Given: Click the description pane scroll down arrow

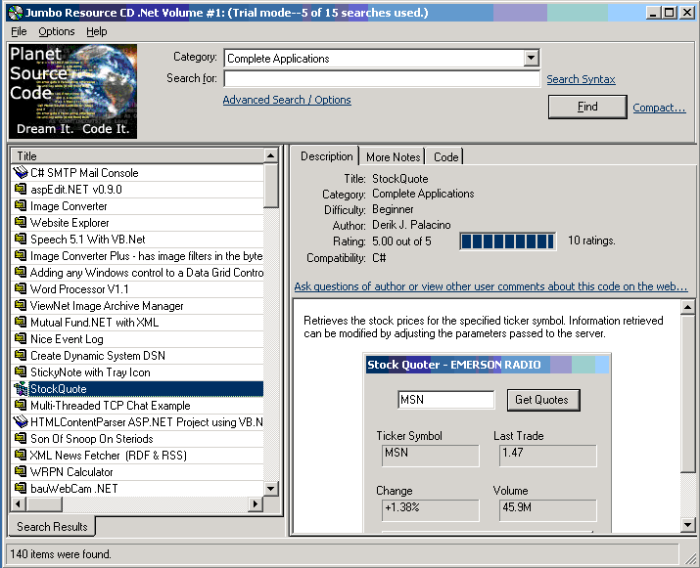Looking at the screenshot, I should [687, 525].
